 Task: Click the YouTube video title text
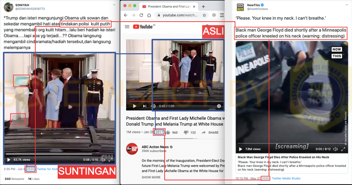pos(175,121)
